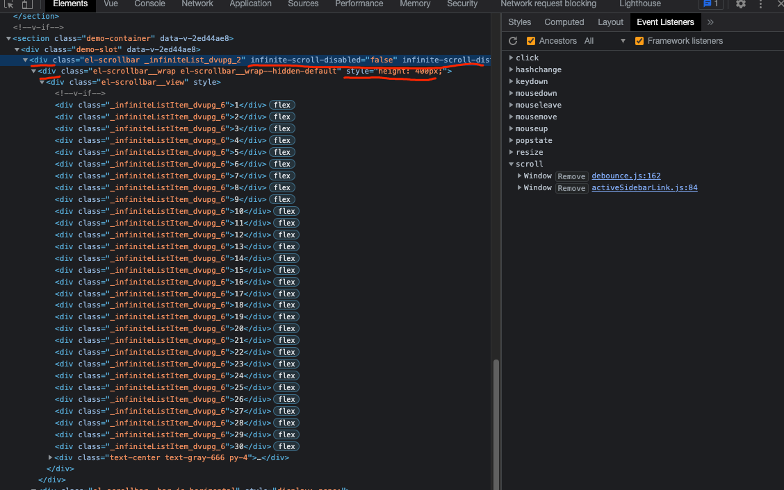Screen dimensions: 784x490
Task: Click the flex badge beside item 30
Action: (286, 446)
